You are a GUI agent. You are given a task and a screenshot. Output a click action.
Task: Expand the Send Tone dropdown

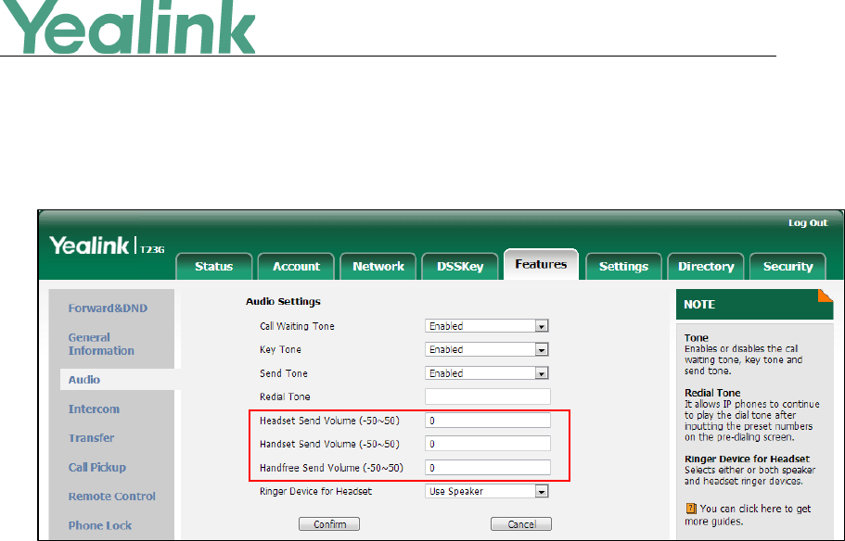pyautogui.click(x=487, y=373)
